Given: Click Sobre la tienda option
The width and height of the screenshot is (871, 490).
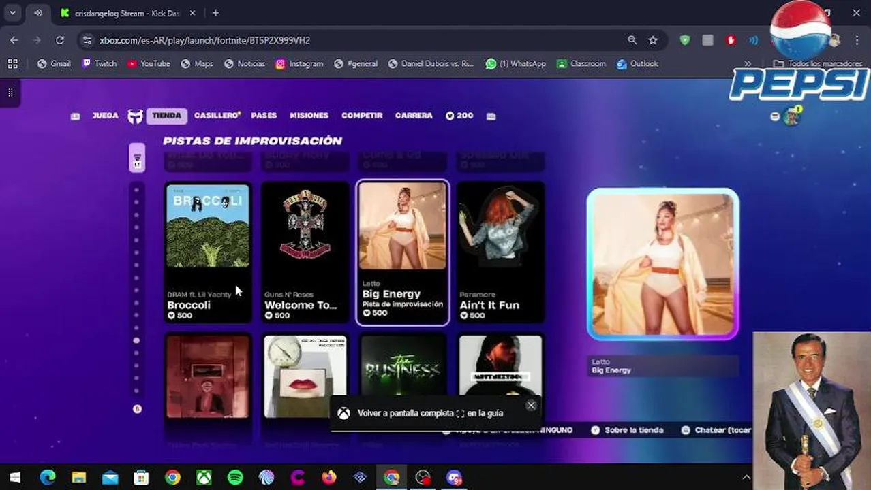Looking at the screenshot, I should [x=627, y=430].
